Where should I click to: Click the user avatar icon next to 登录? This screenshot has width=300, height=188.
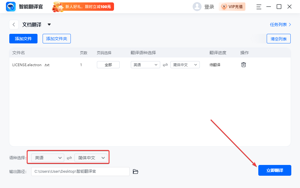(197, 7)
